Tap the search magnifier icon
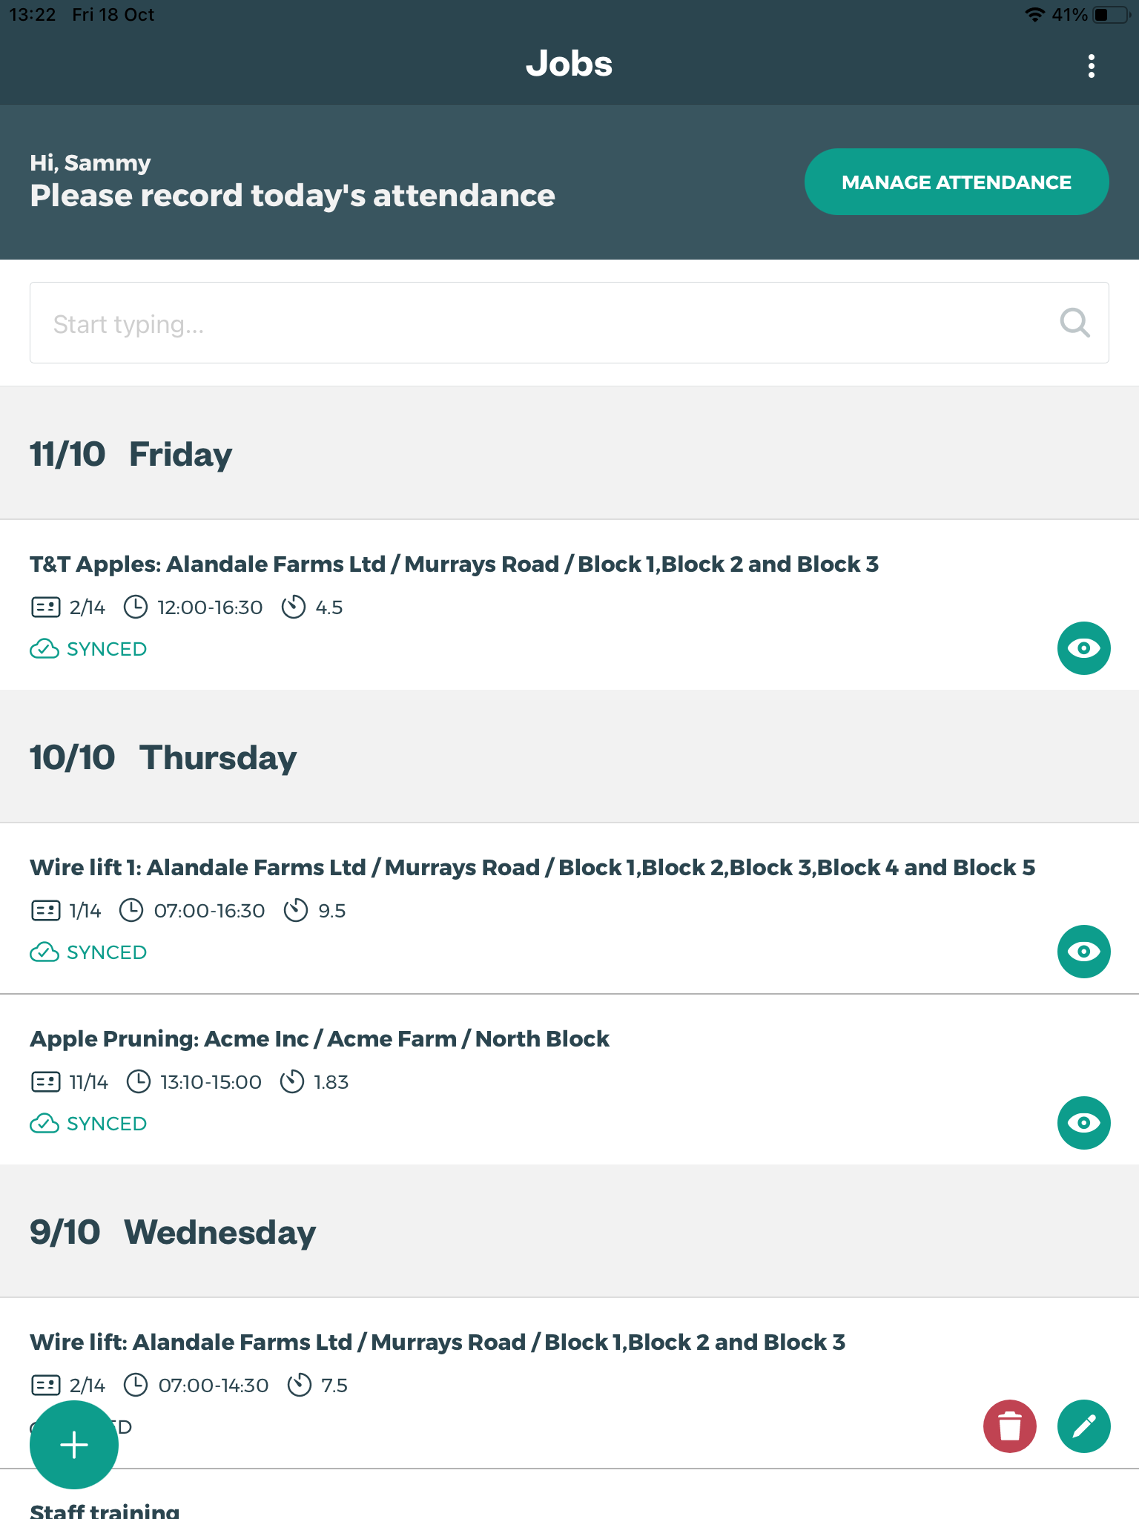 point(1074,323)
